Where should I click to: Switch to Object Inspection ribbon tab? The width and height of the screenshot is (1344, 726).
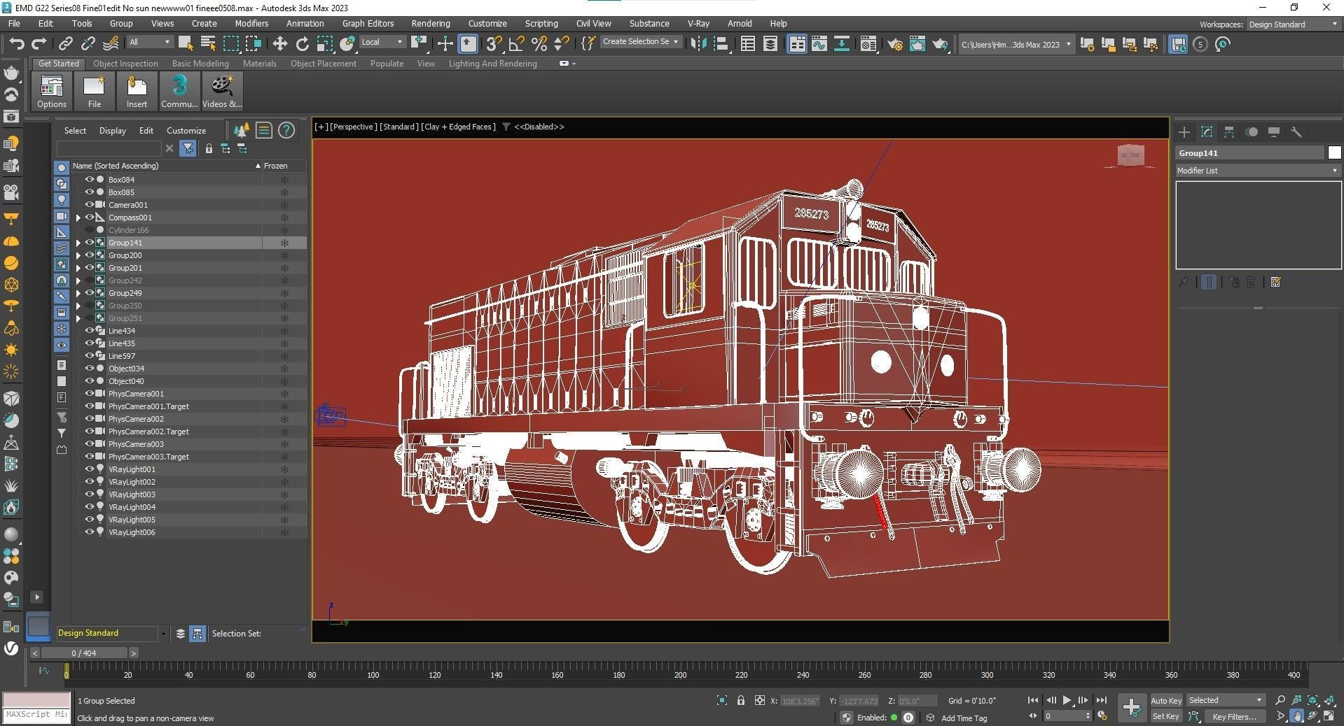[x=126, y=64]
